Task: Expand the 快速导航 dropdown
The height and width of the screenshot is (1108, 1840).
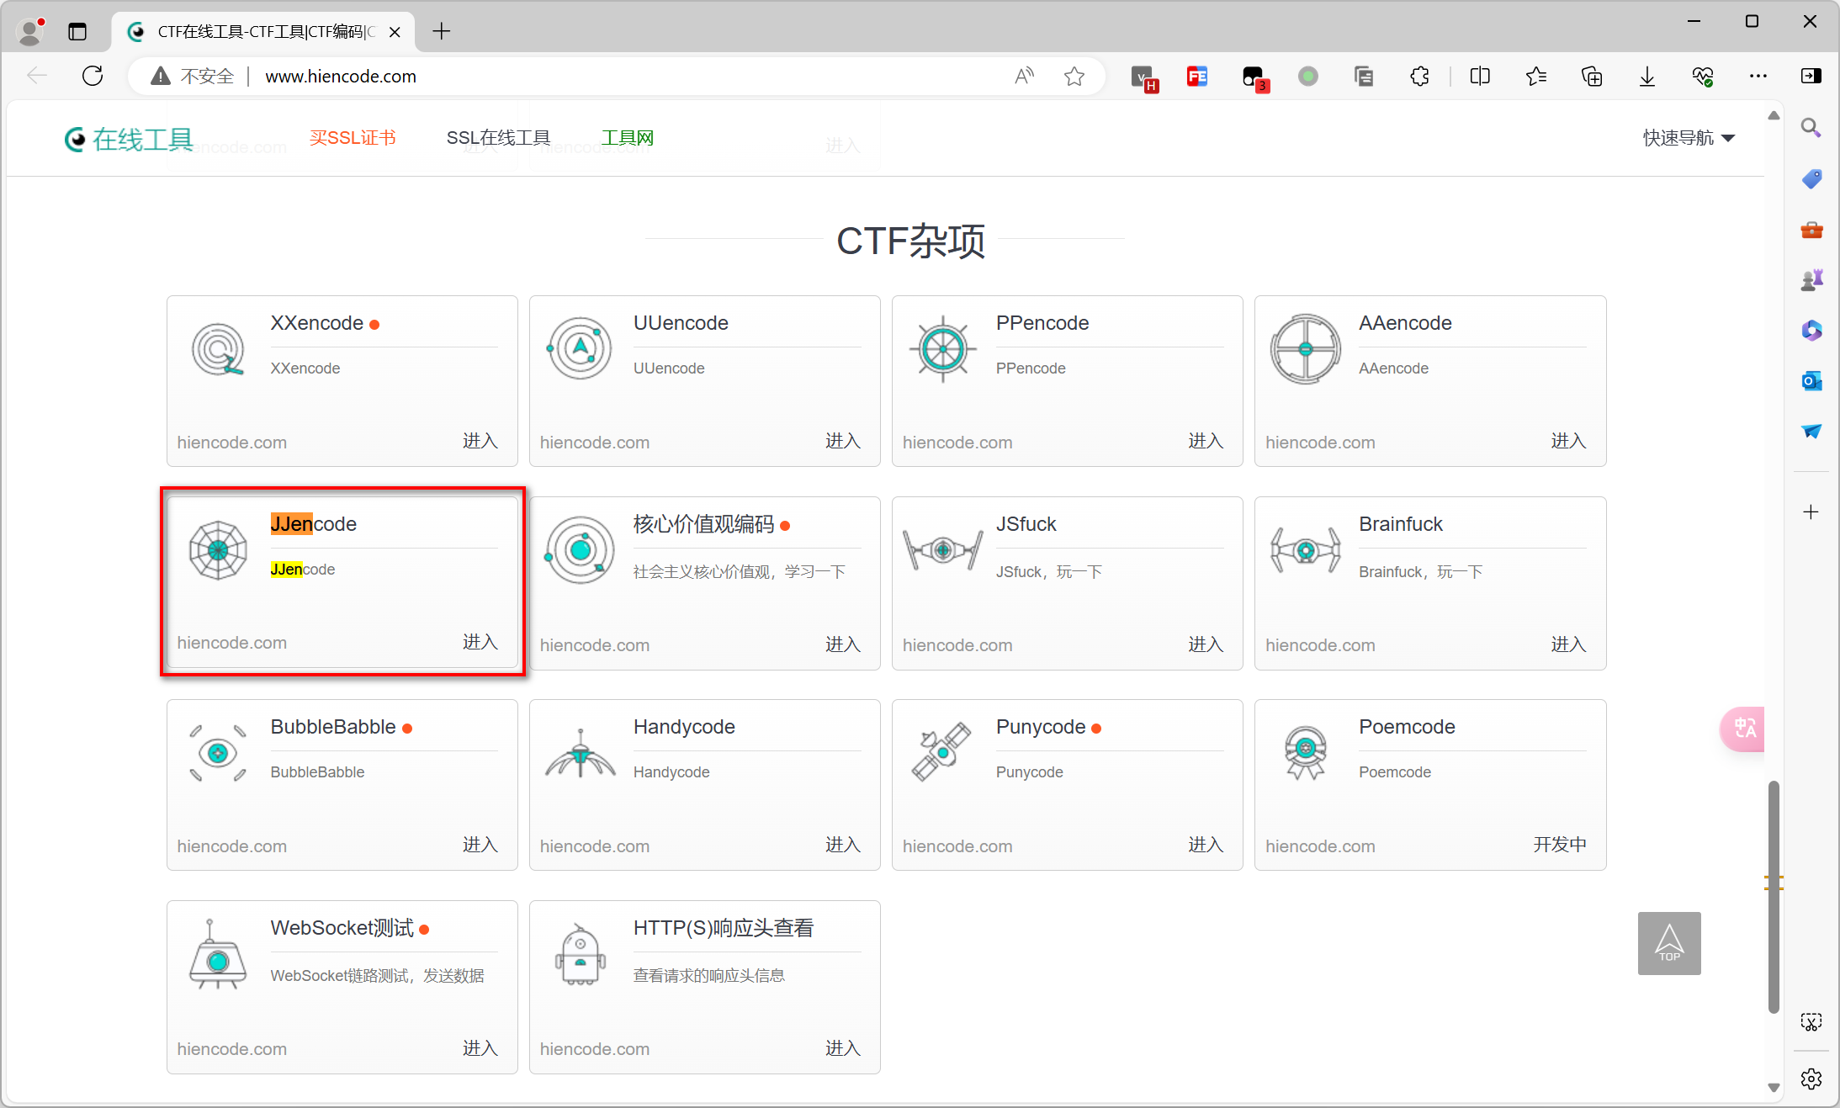Action: pyautogui.click(x=1689, y=137)
